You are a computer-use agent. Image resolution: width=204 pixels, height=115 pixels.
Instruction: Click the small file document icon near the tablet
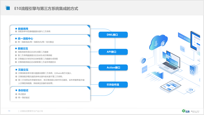pos(190,90)
